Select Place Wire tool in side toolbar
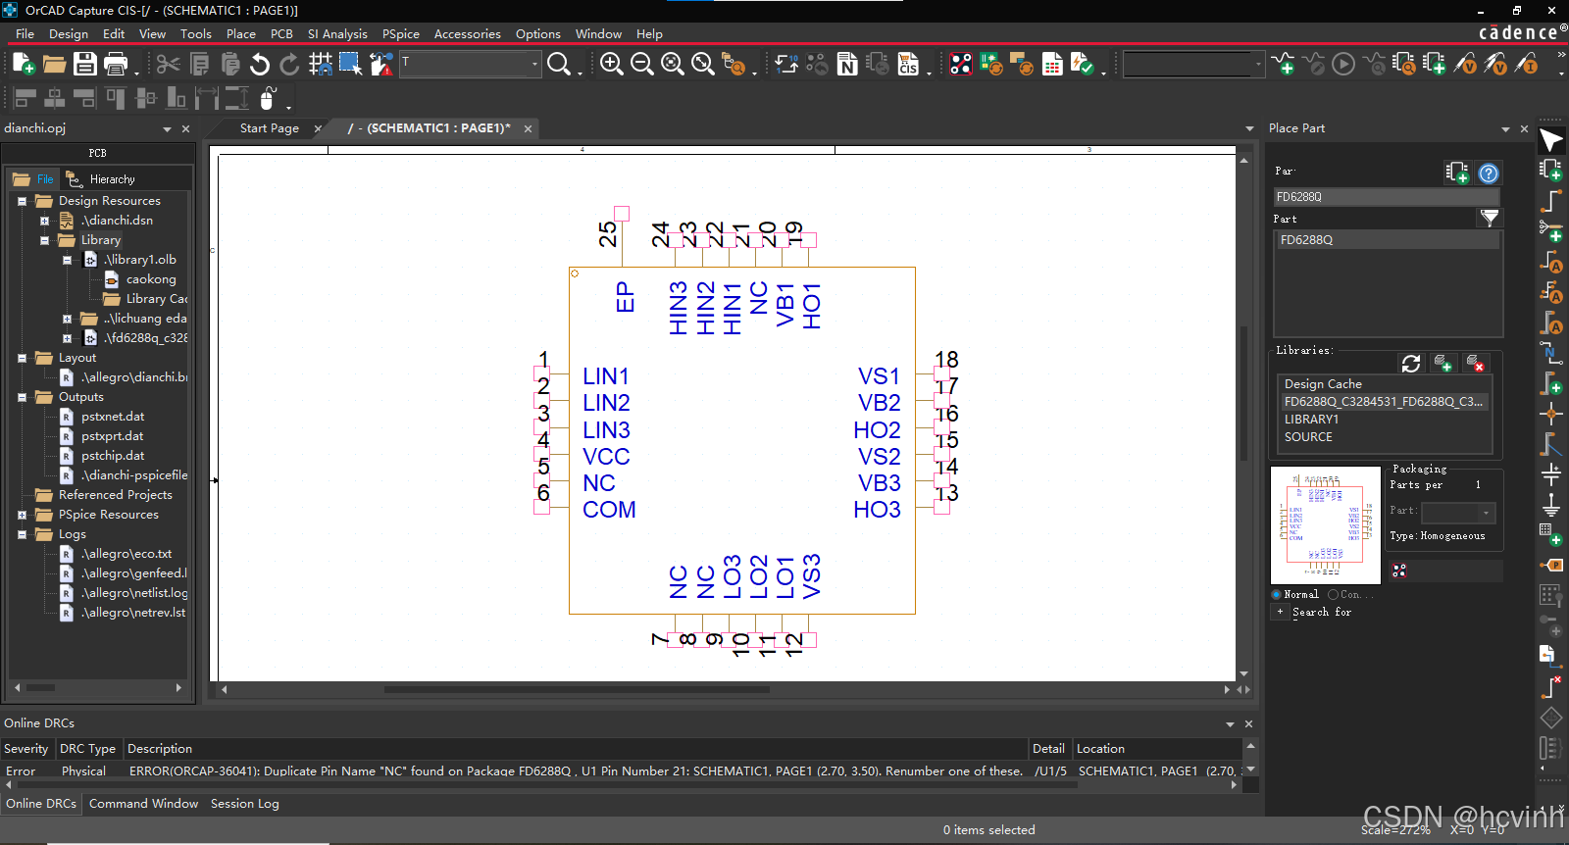 tap(1550, 201)
